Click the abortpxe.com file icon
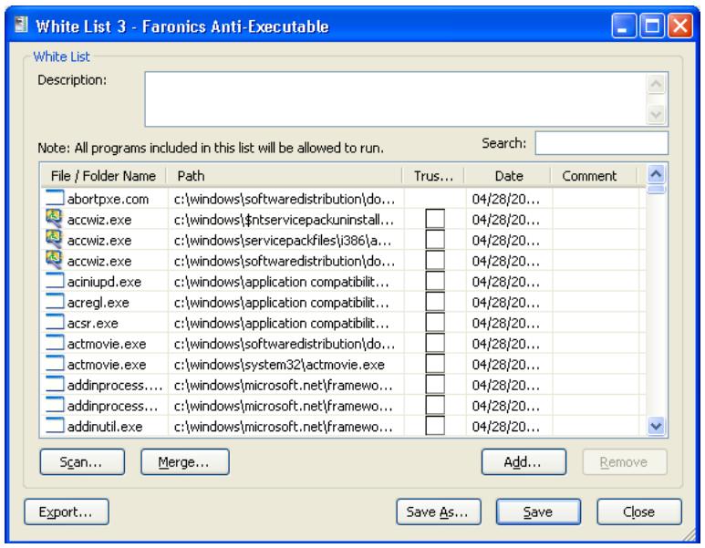Viewport: 705px width, 548px height. (x=55, y=198)
